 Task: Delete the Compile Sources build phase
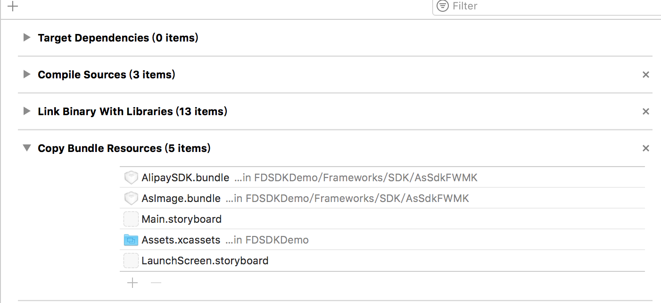pyautogui.click(x=646, y=75)
